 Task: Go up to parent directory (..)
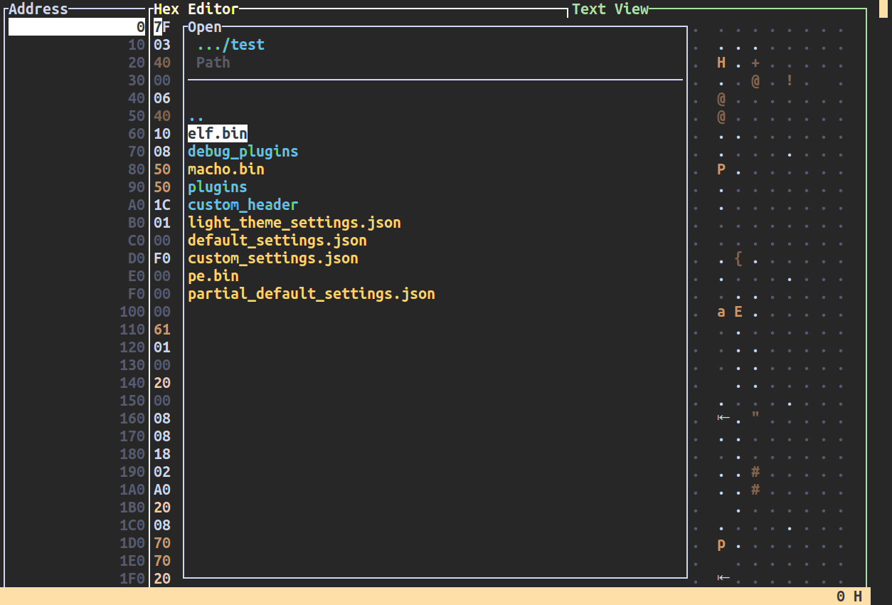point(196,116)
